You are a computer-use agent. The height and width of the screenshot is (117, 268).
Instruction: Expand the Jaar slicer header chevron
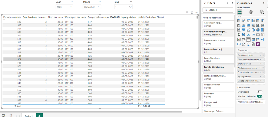click(x=71, y=2)
